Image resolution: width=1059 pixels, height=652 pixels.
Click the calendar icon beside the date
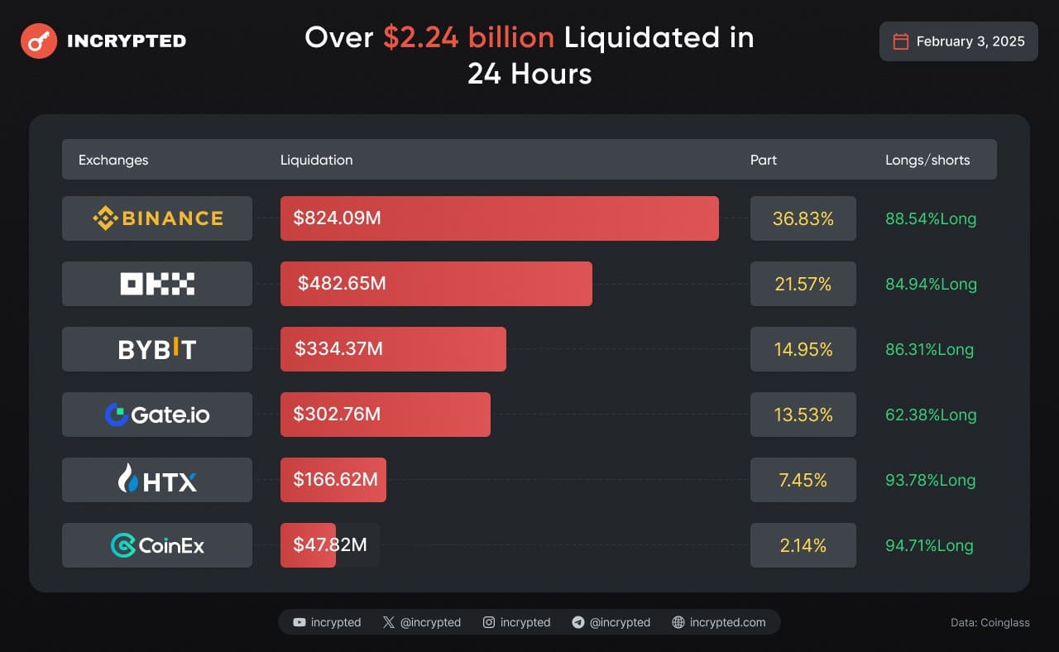point(901,41)
